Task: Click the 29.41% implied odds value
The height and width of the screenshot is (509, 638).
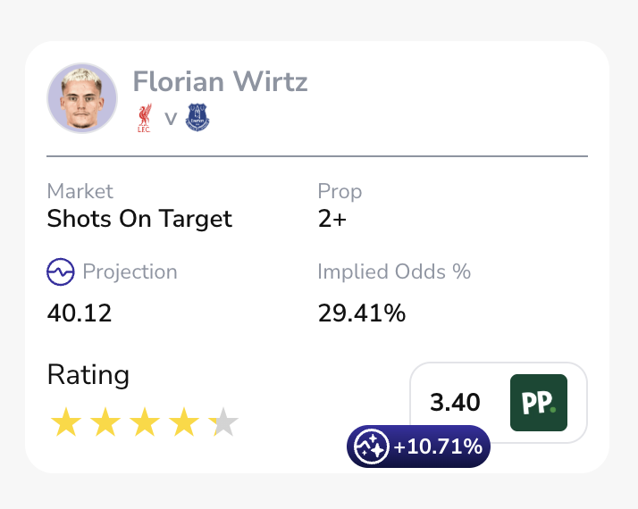Action: pos(362,313)
